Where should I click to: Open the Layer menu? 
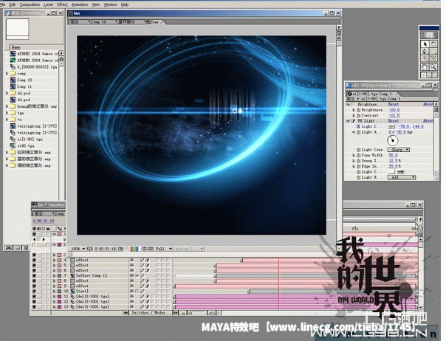pyautogui.click(x=48, y=4)
